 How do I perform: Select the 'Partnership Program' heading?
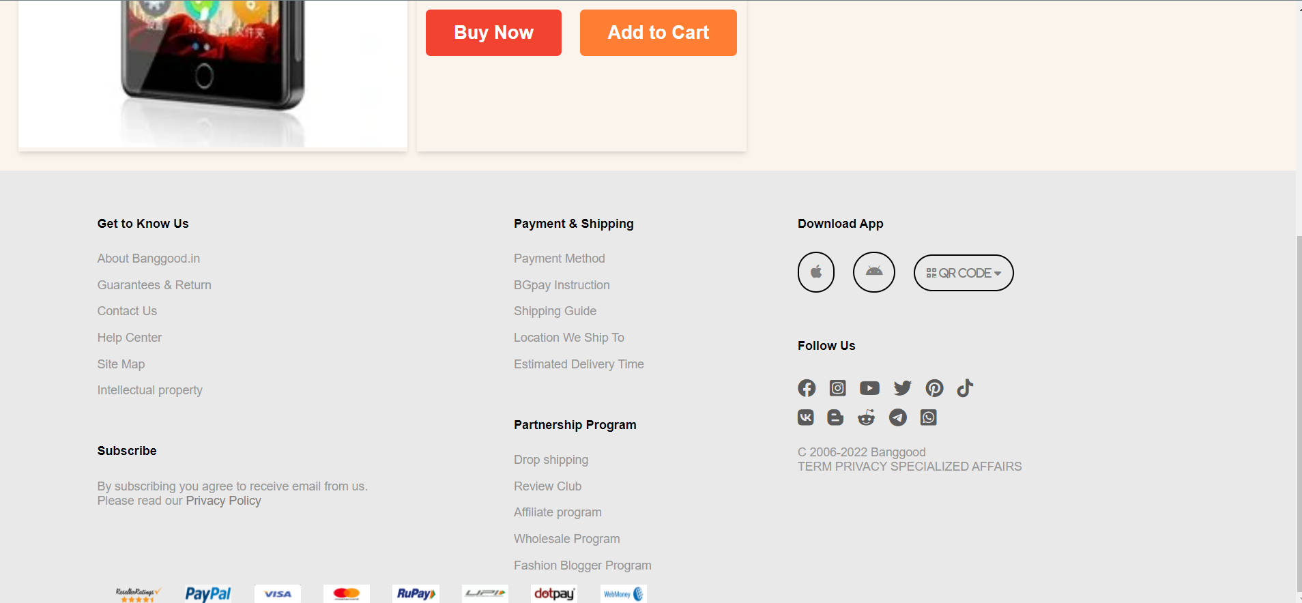pyautogui.click(x=575, y=425)
